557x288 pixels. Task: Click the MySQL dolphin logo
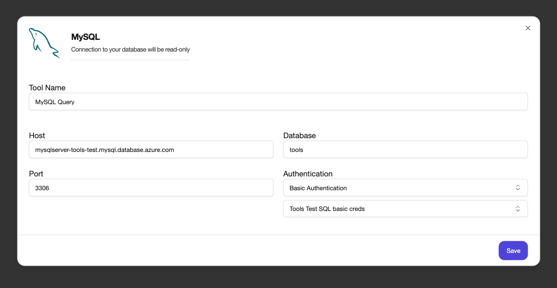pos(44,43)
